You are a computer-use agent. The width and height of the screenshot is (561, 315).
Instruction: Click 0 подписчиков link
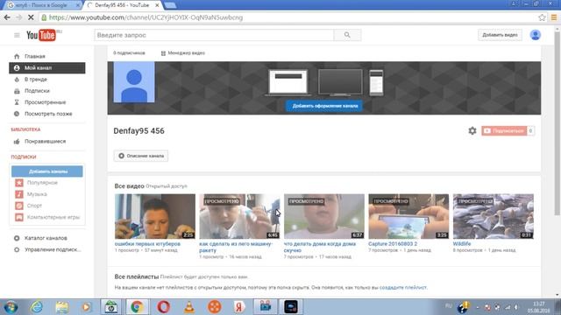click(129, 52)
